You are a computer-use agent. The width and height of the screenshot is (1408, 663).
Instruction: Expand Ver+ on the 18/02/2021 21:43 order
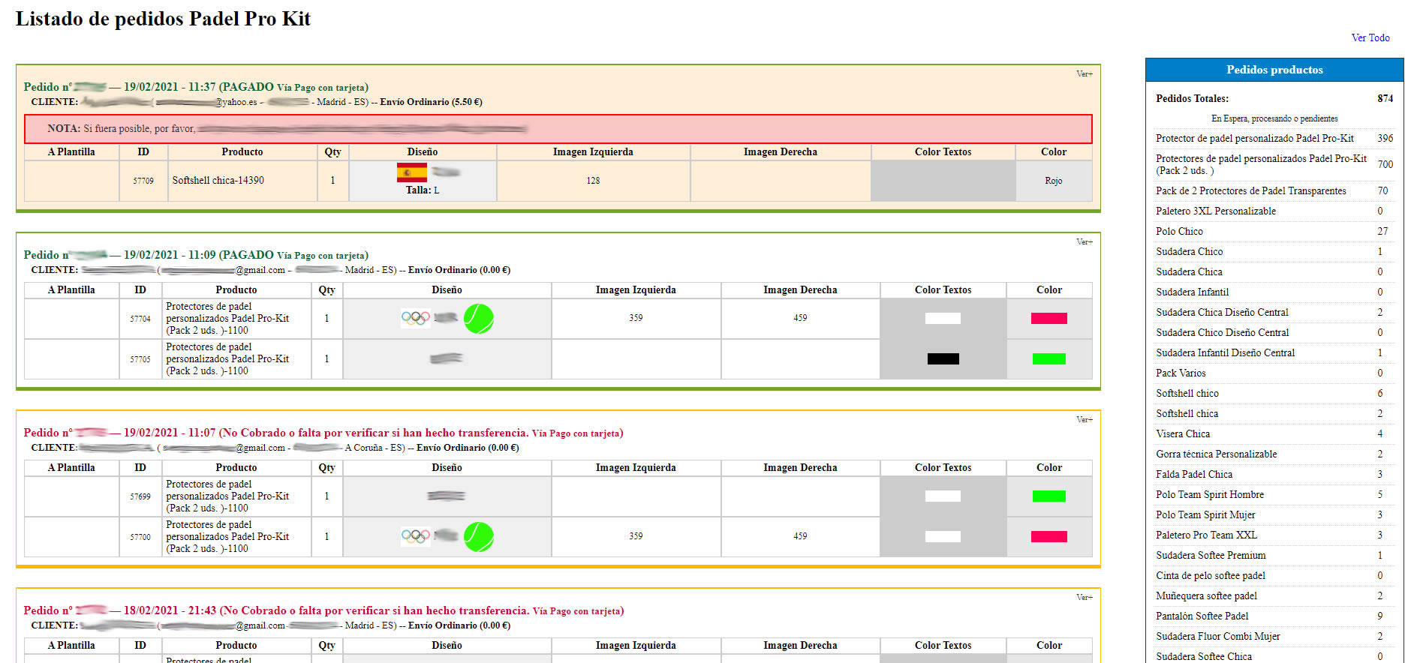1085,597
